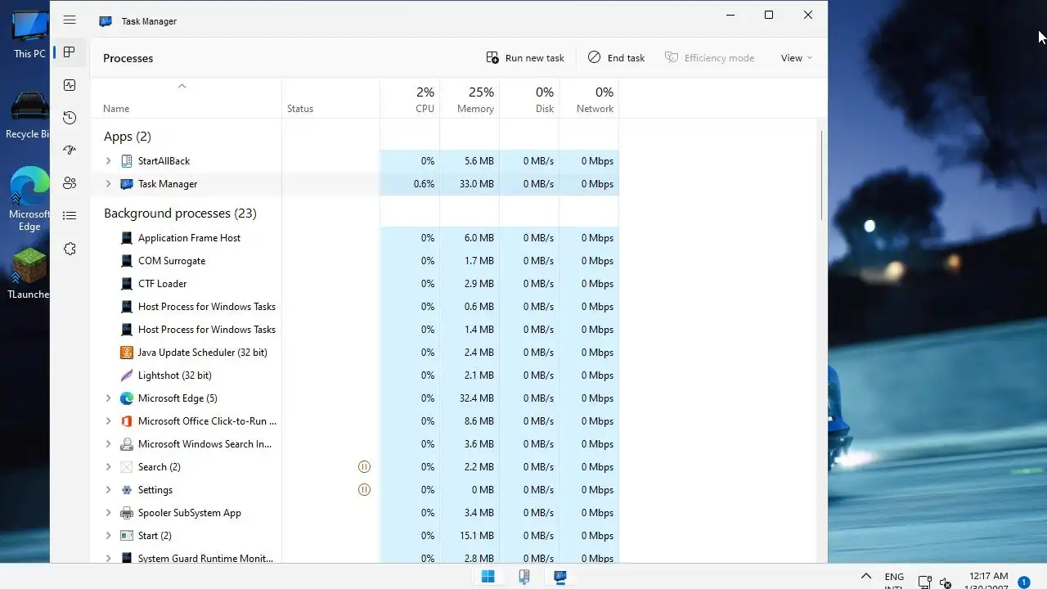This screenshot has width=1047, height=589.
Task: Click the Task Manager taskbar icon
Action: click(x=560, y=577)
